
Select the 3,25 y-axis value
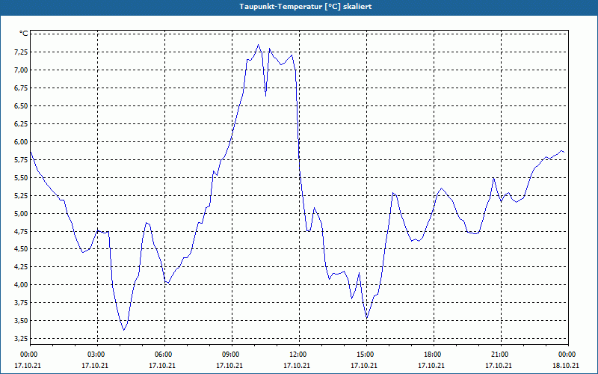(x=21, y=338)
